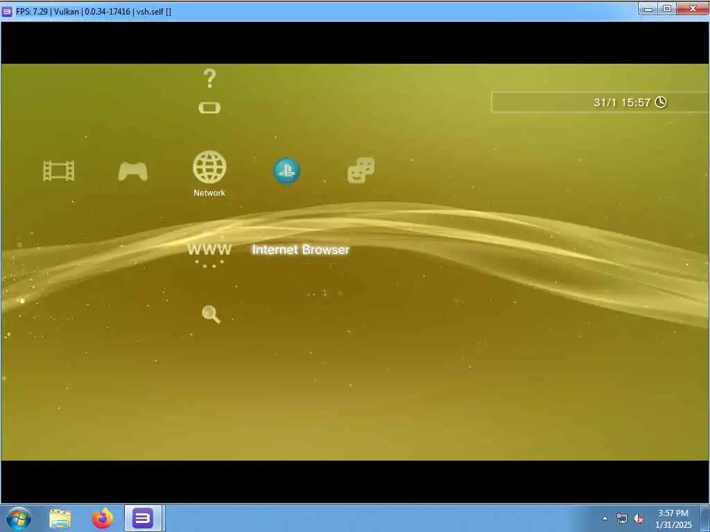This screenshot has width=710, height=532.
Task: Click the RPCS3 taskbar button
Action: [143, 518]
